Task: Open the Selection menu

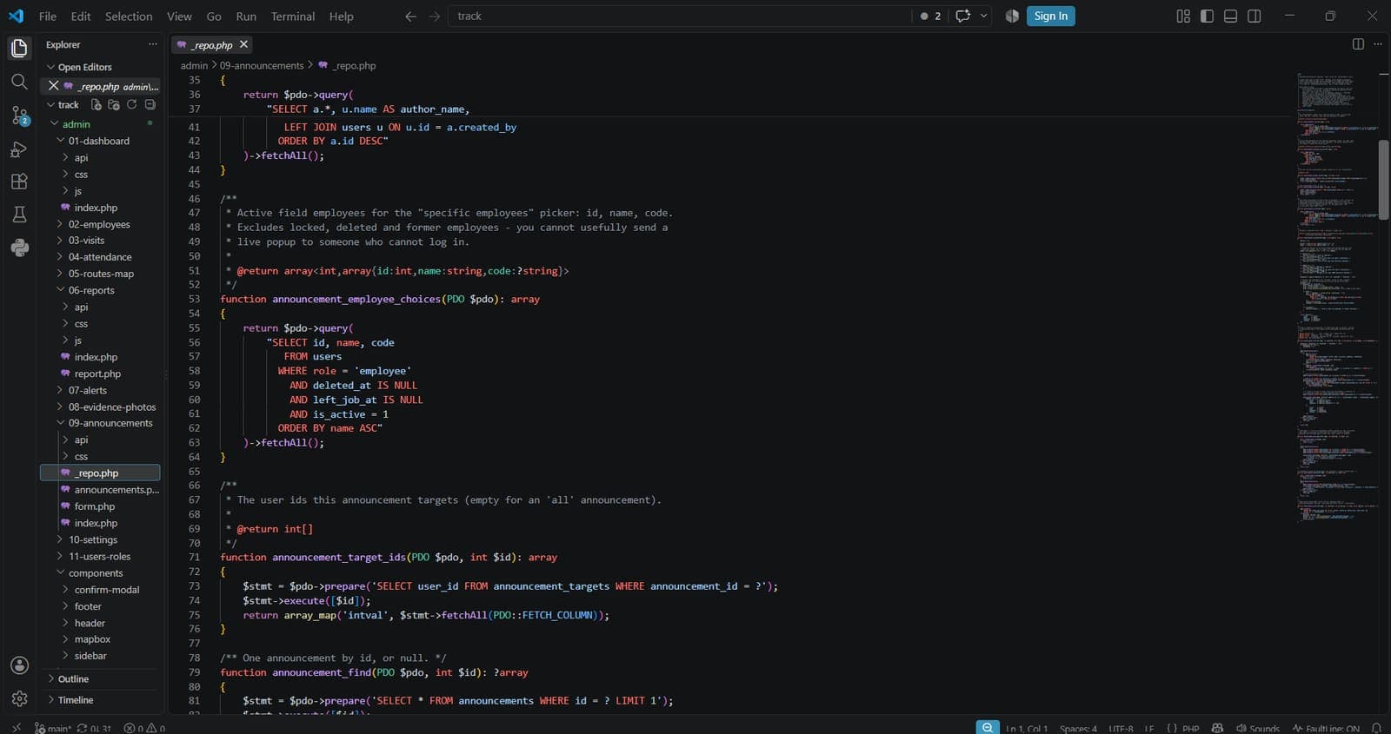Action: (x=129, y=17)
